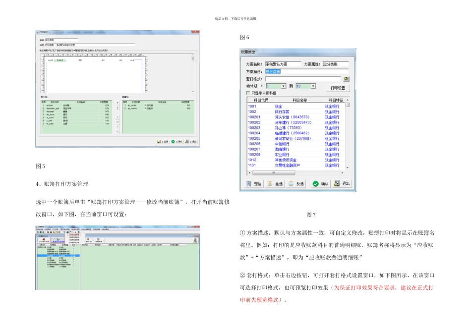Click 退出 exit button in 账簿修改 dialog
Image resolution: width=471 pixels, height=333 pixels.
click(342, 183)
